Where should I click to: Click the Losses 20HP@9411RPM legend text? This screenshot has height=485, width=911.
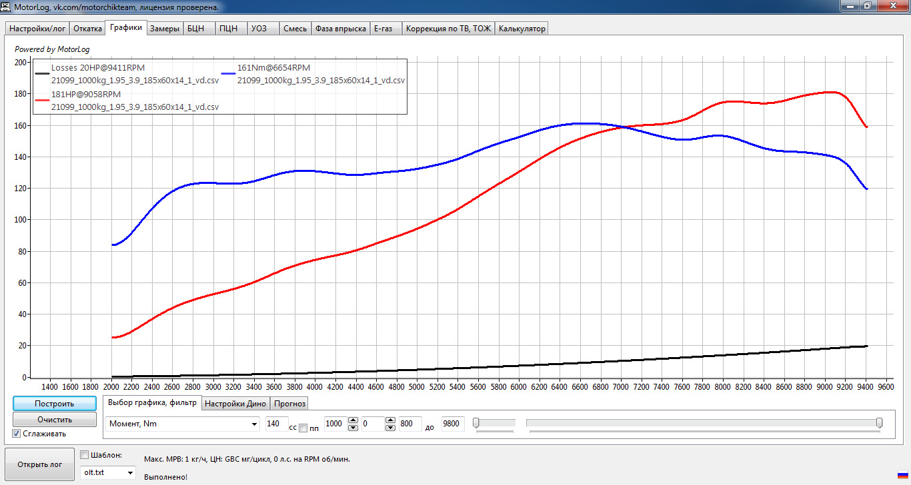(x=98, y=67)
